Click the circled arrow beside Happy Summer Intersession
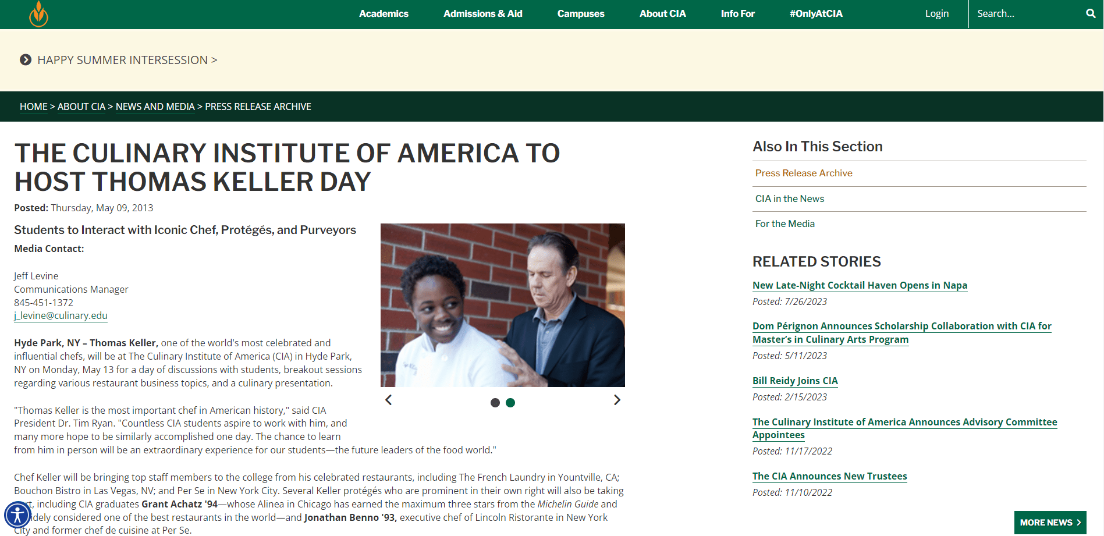Viewport: 1104px width, 536px height. pyautogui.click(x=26, y=60)
